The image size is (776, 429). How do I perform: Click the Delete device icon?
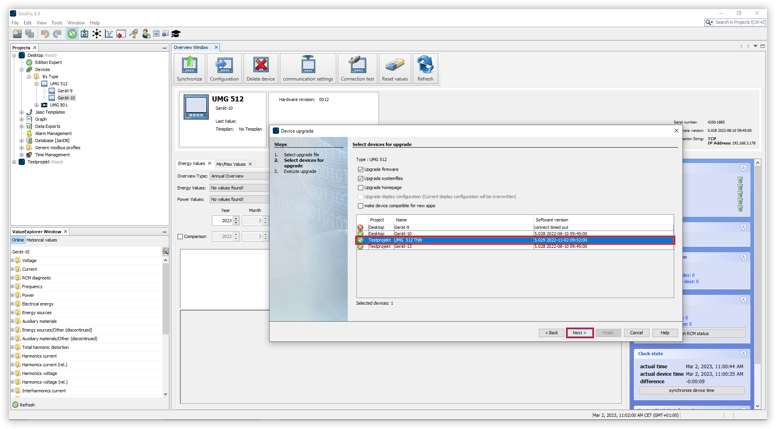pos(261,68)
